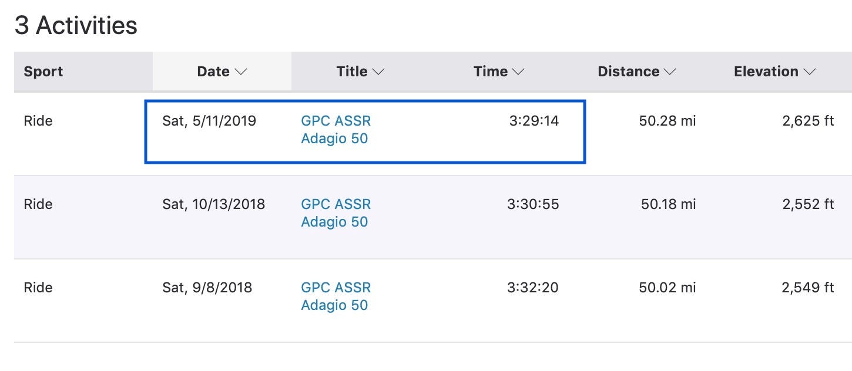Open GPC ASSR Adagio 50 from 5/11/2019
This screenshot has height=371, width=852.
[x=336, y=130]
